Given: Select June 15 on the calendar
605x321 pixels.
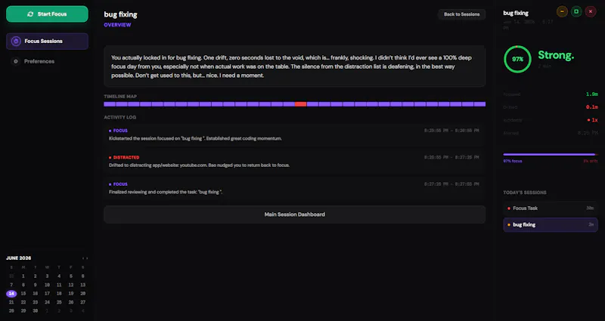Looking at the screenshot, I should point(23,294).
